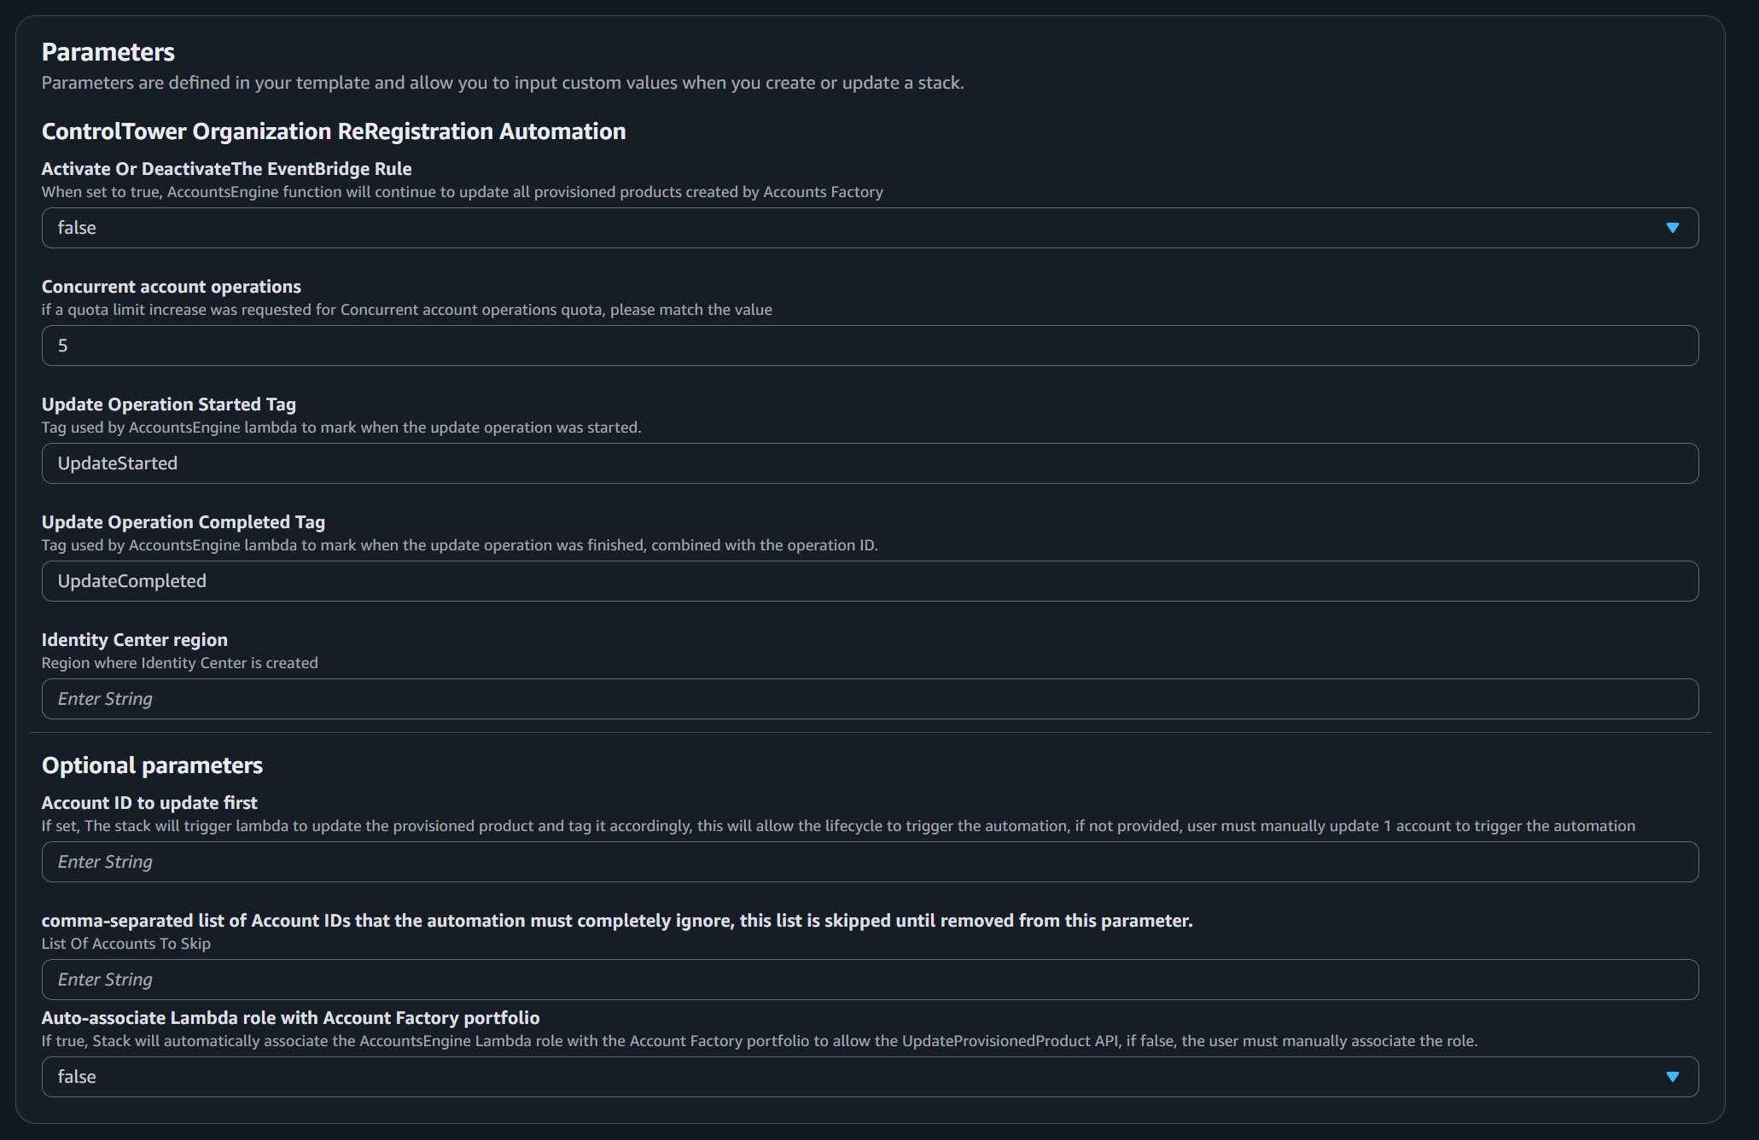Image resolution: width=1759 pixels, height=1140 pixels.
Task: Click the Account ID to update first field
Action: [870, 862]
